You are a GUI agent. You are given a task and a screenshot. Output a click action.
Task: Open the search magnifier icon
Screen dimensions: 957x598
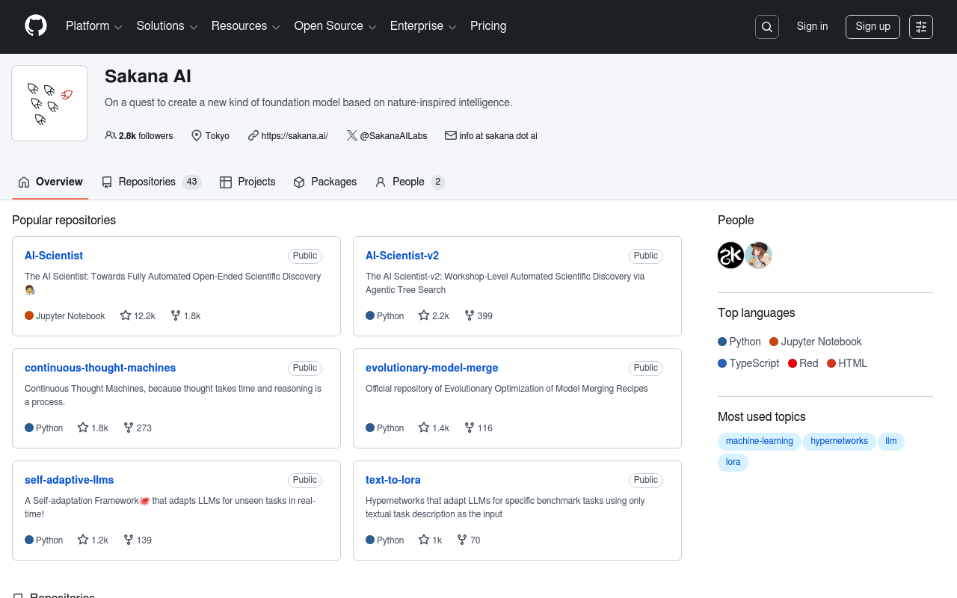(766, 27)
